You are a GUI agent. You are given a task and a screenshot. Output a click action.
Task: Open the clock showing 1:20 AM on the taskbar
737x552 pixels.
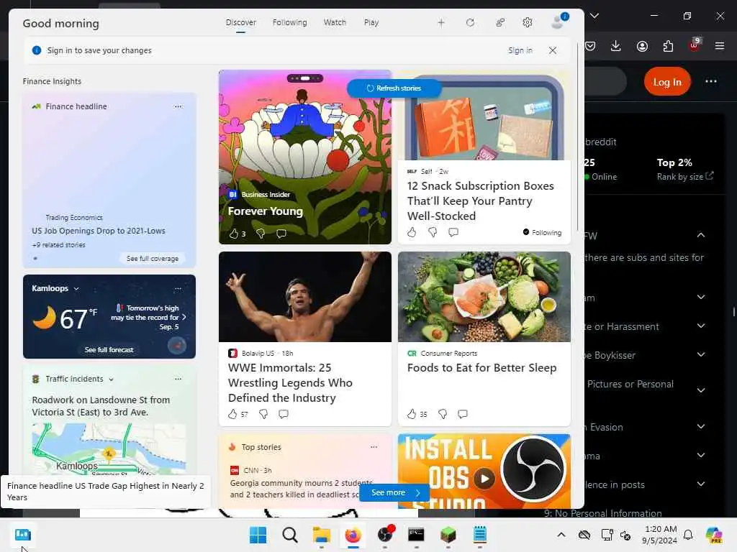point(660,535)
